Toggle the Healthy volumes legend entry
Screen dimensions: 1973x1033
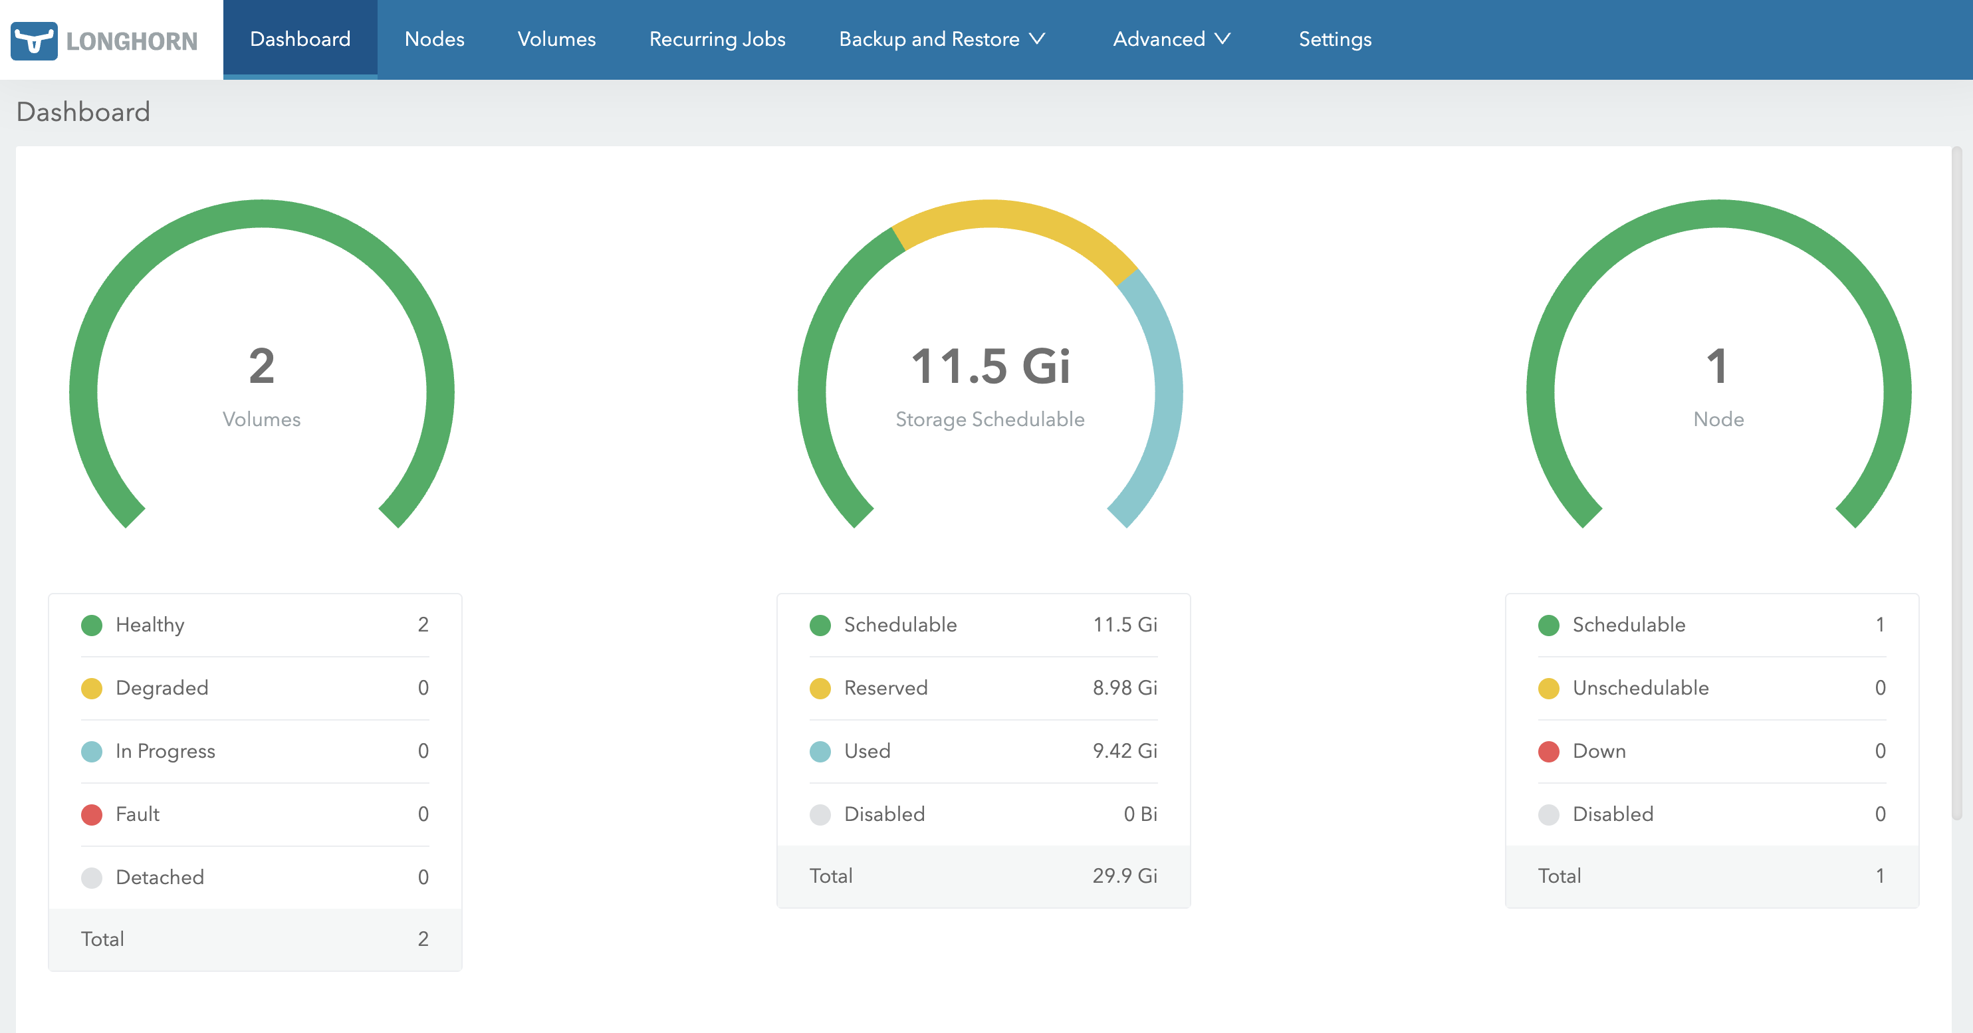(x=150, y=625)
